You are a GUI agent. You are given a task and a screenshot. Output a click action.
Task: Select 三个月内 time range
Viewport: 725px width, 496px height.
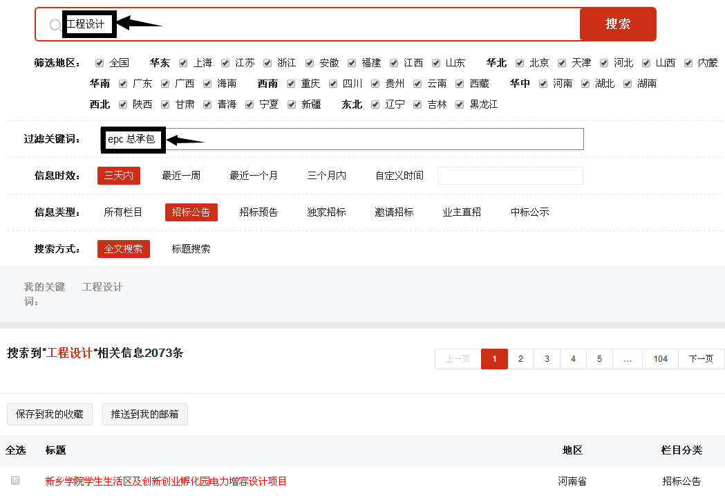326,176
